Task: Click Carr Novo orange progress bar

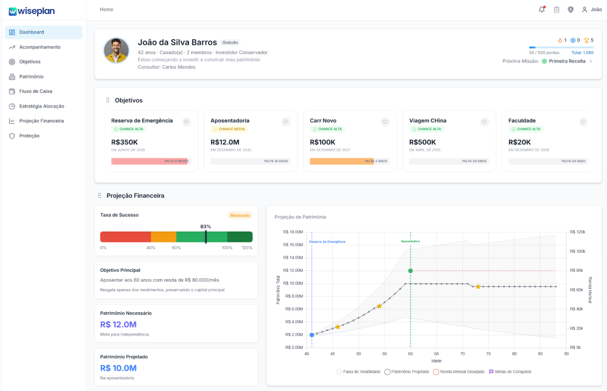Action: 342,161
